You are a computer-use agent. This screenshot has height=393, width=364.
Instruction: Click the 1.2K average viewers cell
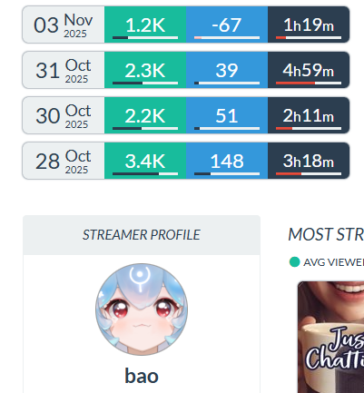click(x=145, y=25)
